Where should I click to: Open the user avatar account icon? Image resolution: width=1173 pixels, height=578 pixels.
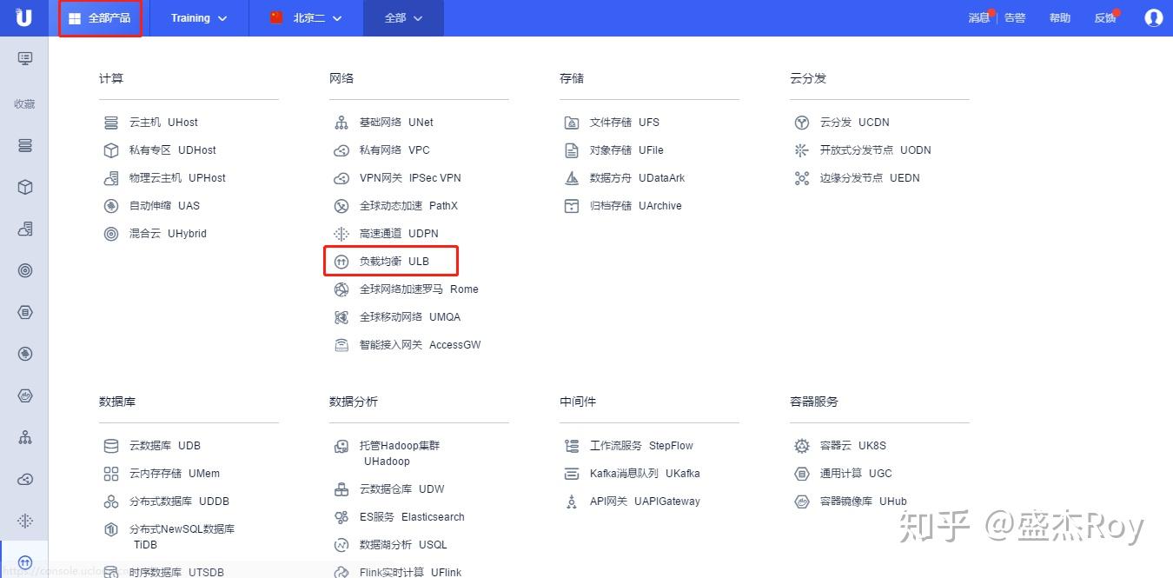coord(1153,17)
